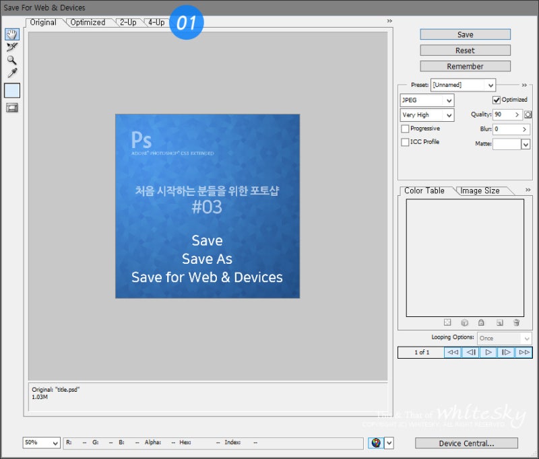The width and height of the screenshot is (539, 459).
Task: Open the Very High quality preset dropdown
Action: click(427, 115)
